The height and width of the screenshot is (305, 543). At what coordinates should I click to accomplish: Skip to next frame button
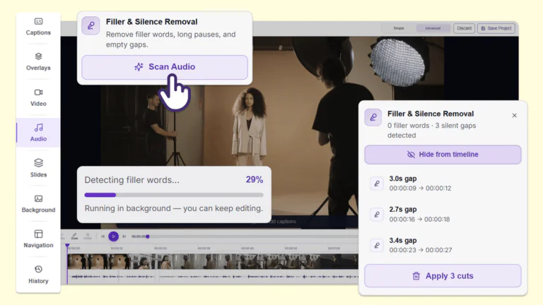point(124,237)
